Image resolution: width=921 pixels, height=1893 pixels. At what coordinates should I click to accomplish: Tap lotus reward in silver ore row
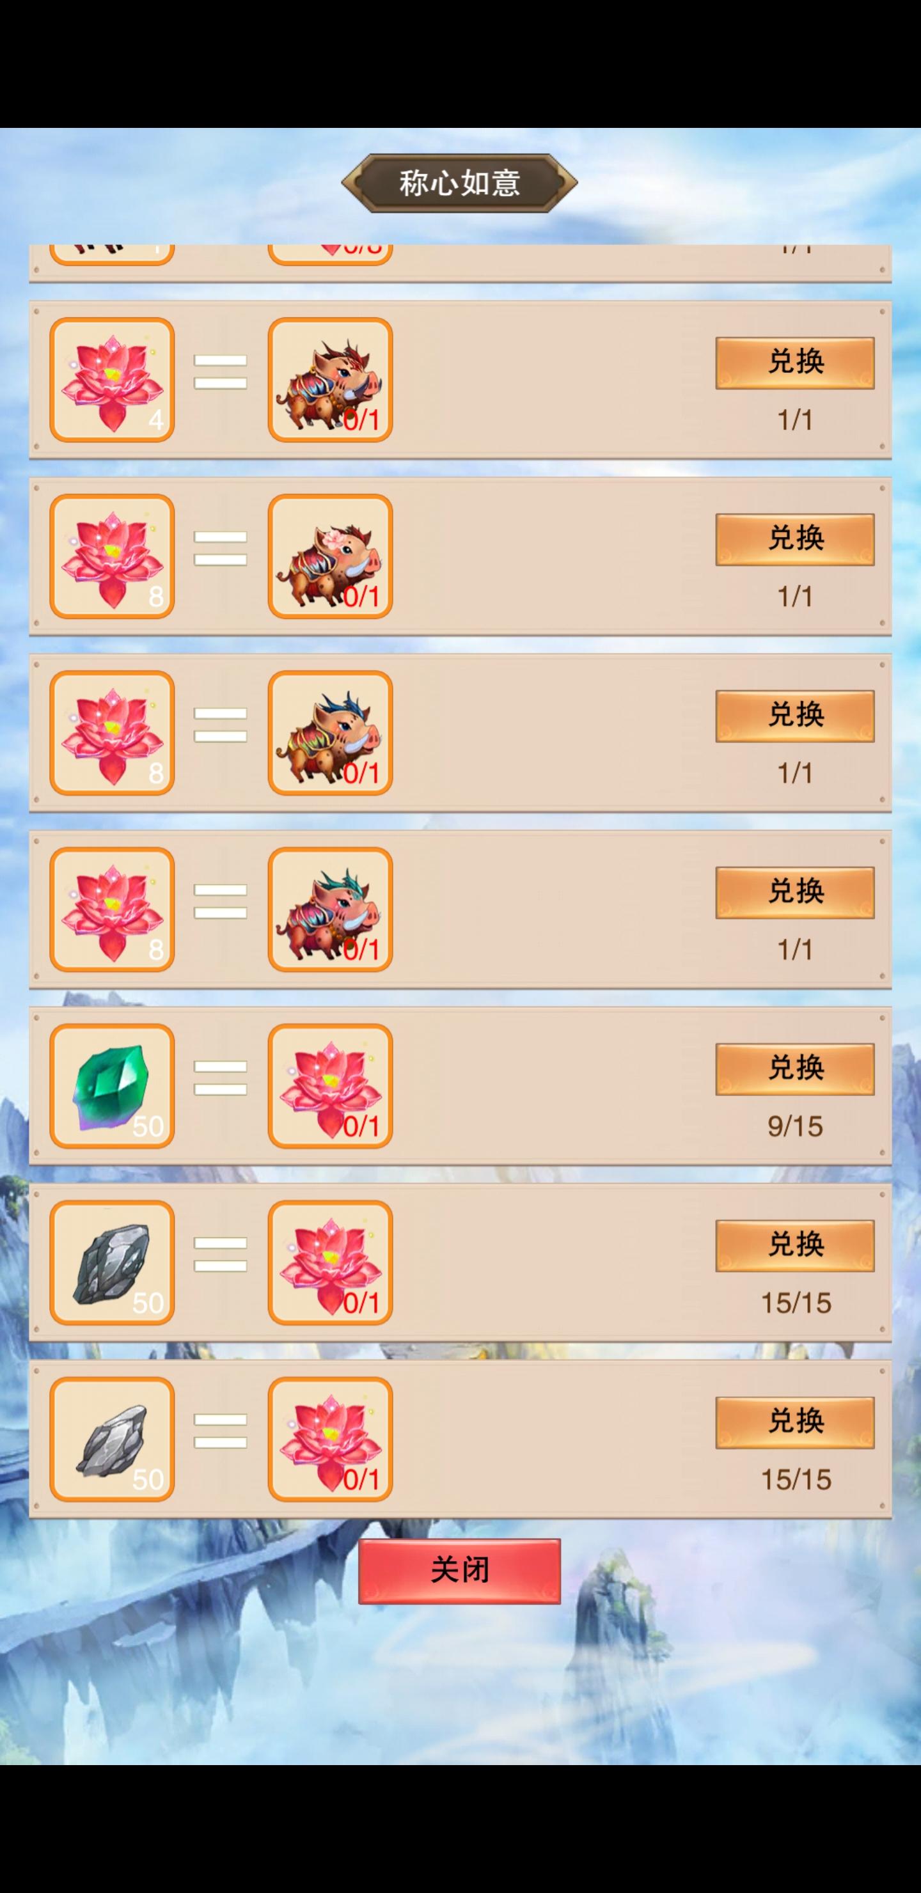[330, 1439]
